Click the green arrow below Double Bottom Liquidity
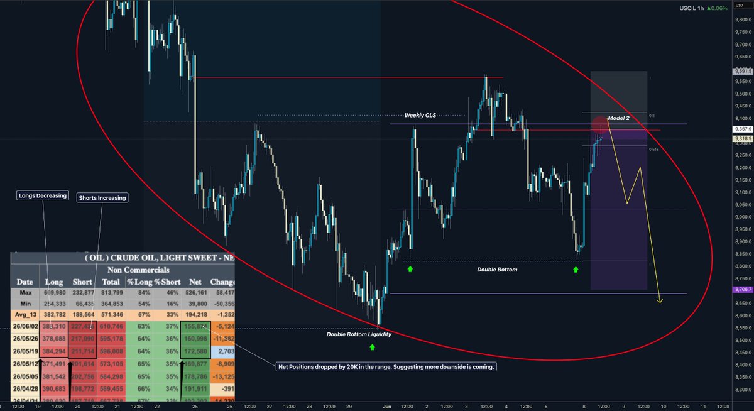Viewport: 754px width, 411px height. 372,347
